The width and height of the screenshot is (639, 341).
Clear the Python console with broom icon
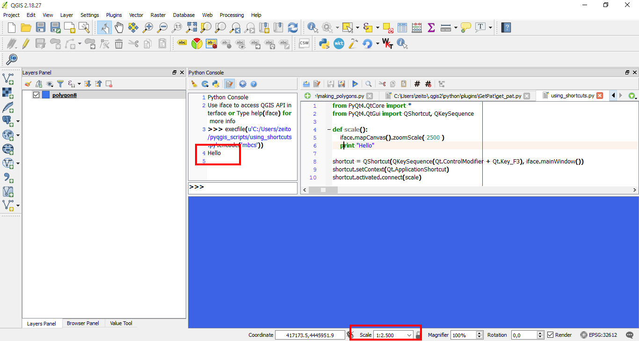tap(194, 84)
